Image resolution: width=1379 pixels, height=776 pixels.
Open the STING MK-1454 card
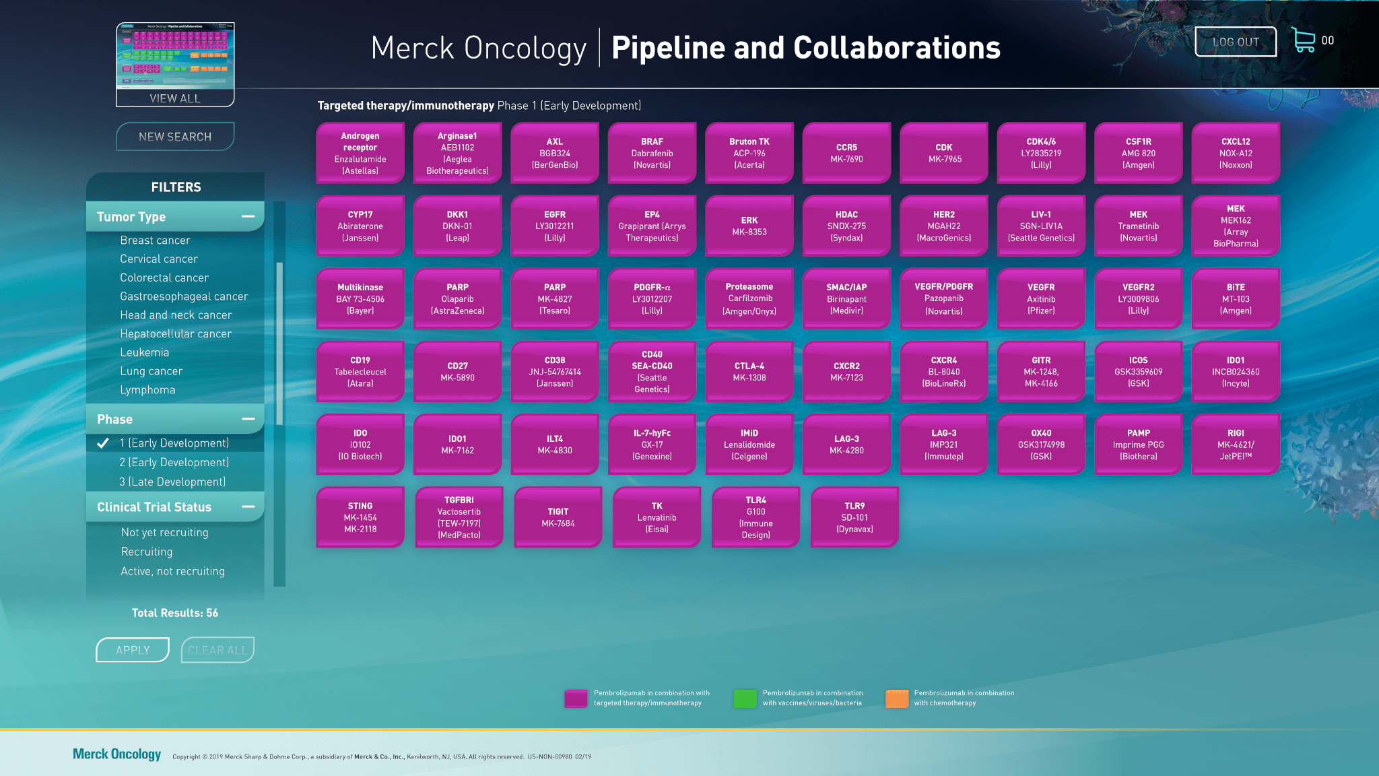360,517
